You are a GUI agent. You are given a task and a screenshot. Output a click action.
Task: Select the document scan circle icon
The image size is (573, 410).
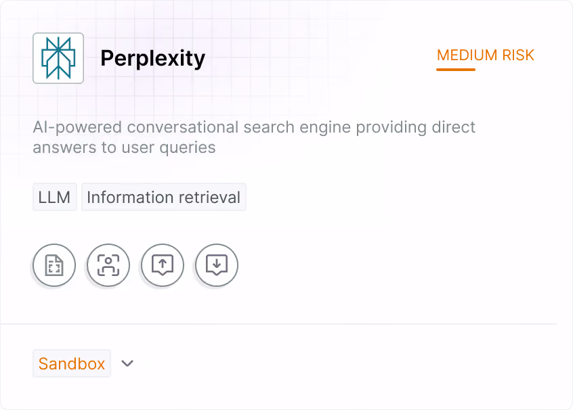coord(54,265)
